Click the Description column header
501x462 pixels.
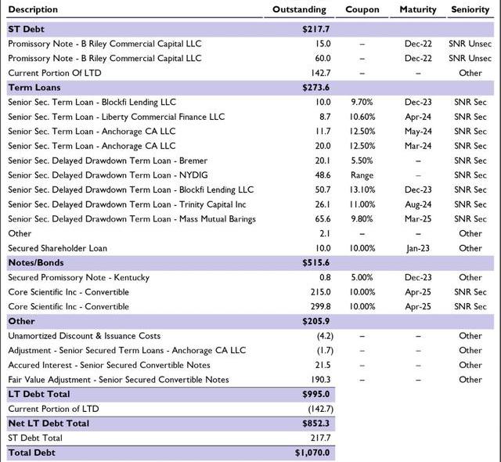(x=33, y=9)
